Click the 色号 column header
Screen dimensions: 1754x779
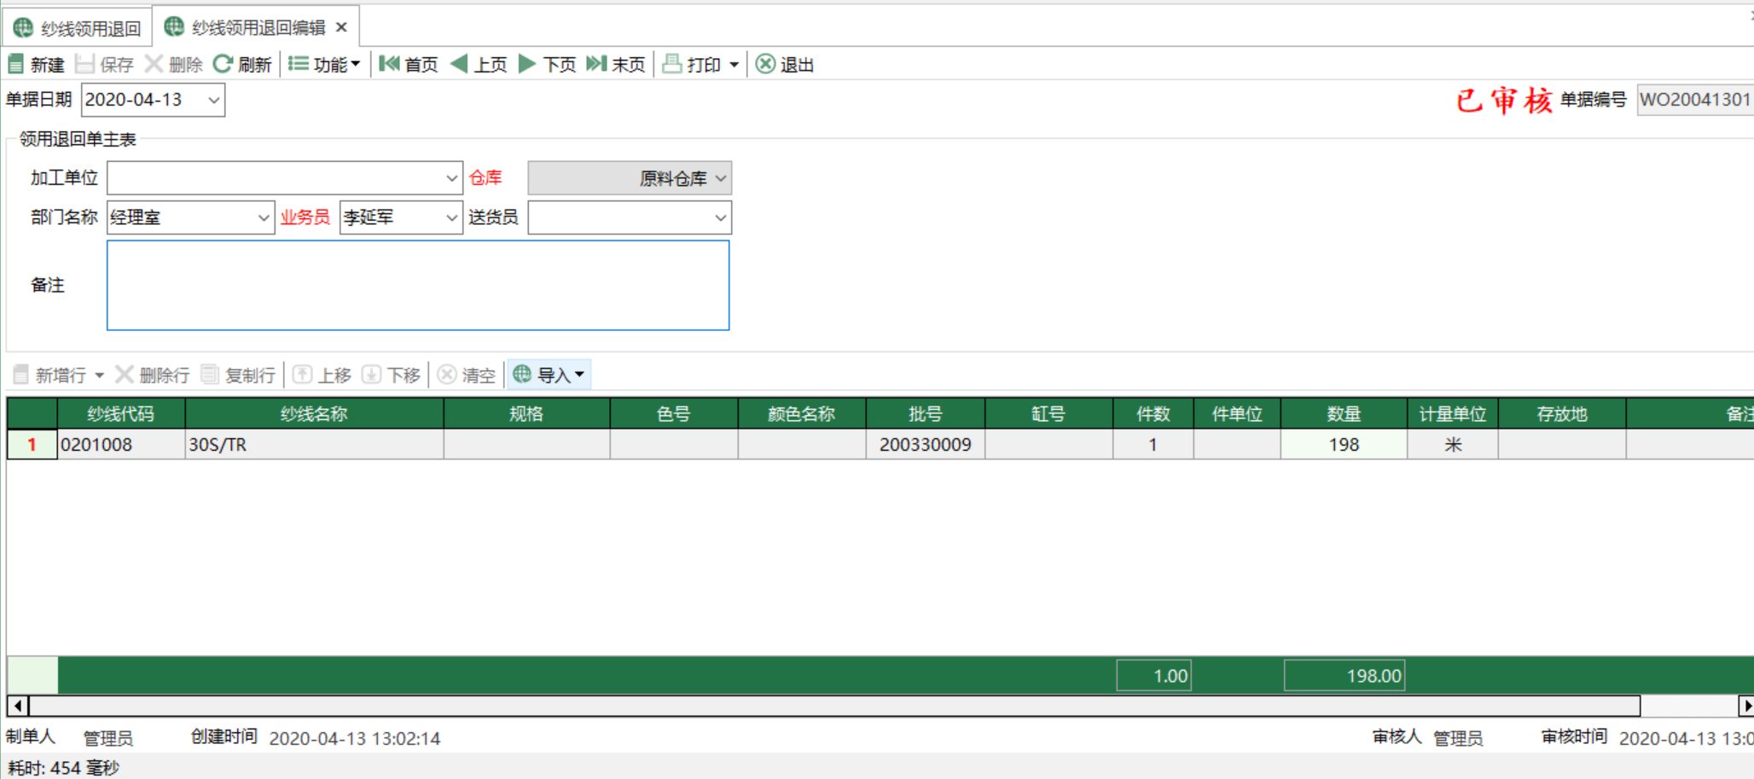point(674,413)
